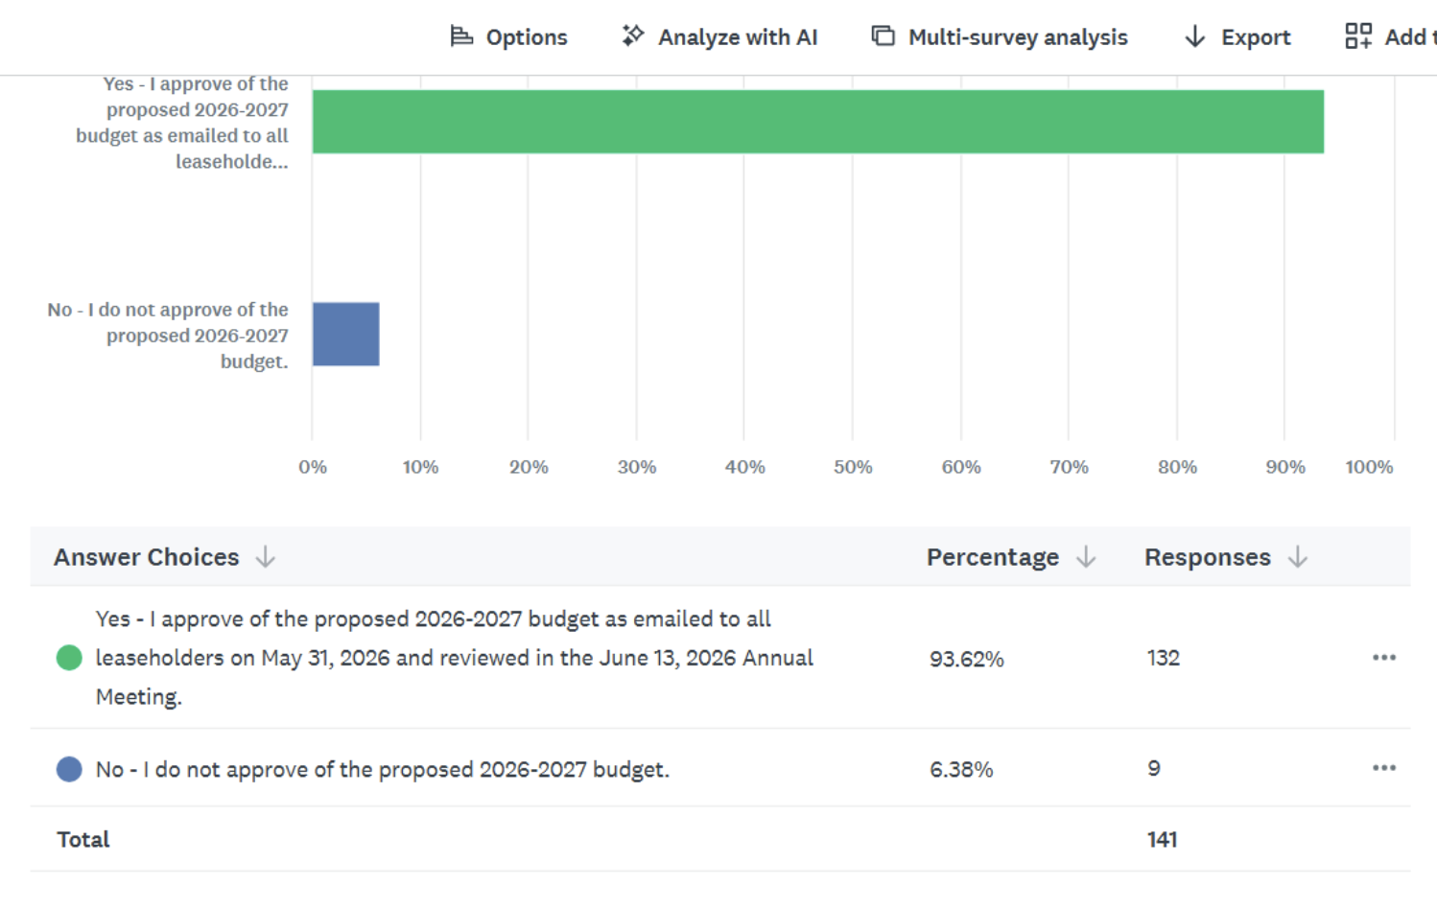
Task: Open the Multi-survey analysis menu item
Action: pyautogui.click(x=1018, y=37)
